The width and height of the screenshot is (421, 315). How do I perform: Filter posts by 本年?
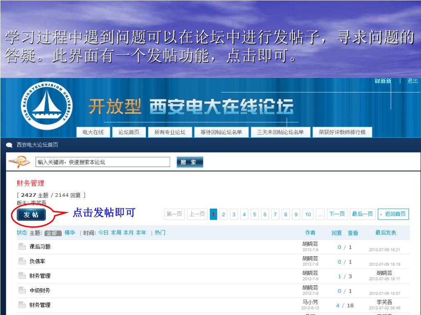coord(141,233)
